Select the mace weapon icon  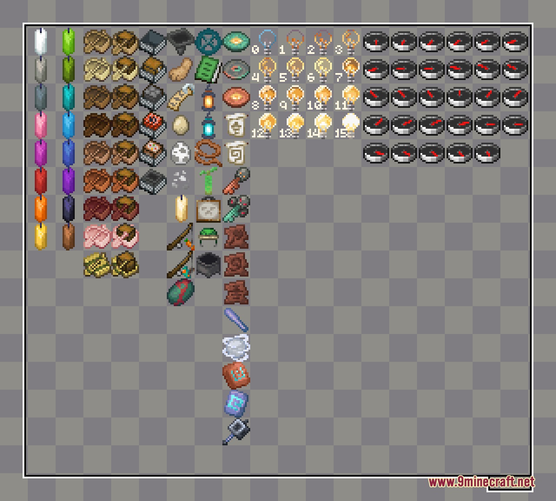[x=237, y=431]
